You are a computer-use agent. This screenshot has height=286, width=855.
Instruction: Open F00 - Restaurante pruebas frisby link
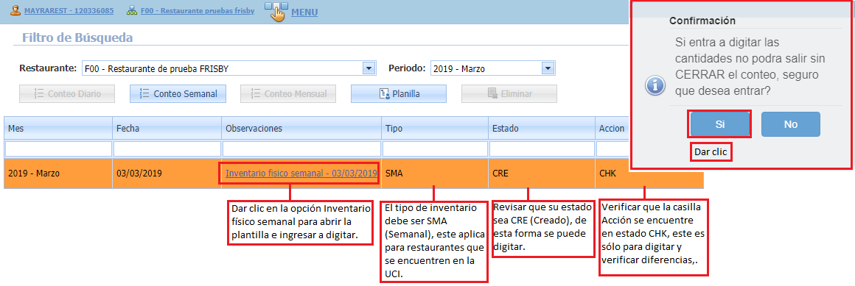coord(198,10)
